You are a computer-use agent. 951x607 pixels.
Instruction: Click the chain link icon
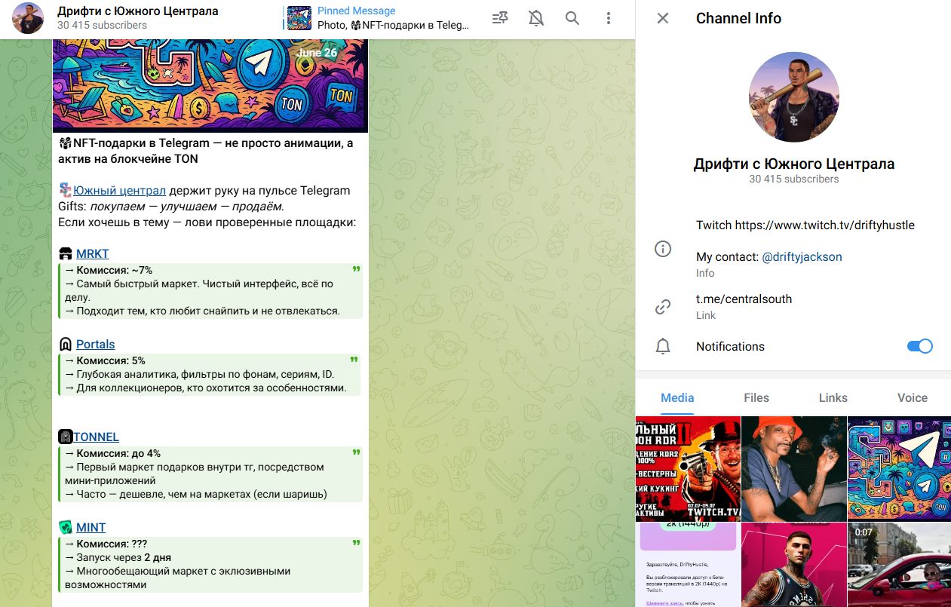click(663, 306)
